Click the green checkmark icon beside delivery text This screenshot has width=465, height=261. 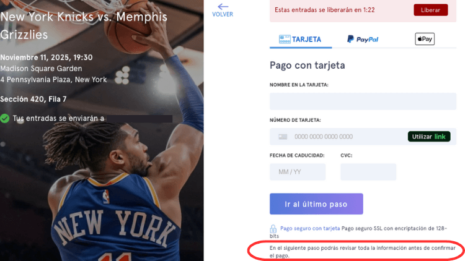click(x=5, y=118)
